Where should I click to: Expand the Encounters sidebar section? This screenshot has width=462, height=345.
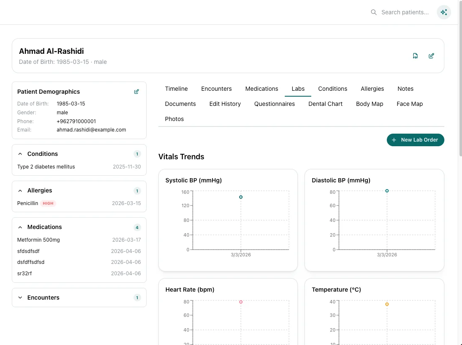(20, 298)
